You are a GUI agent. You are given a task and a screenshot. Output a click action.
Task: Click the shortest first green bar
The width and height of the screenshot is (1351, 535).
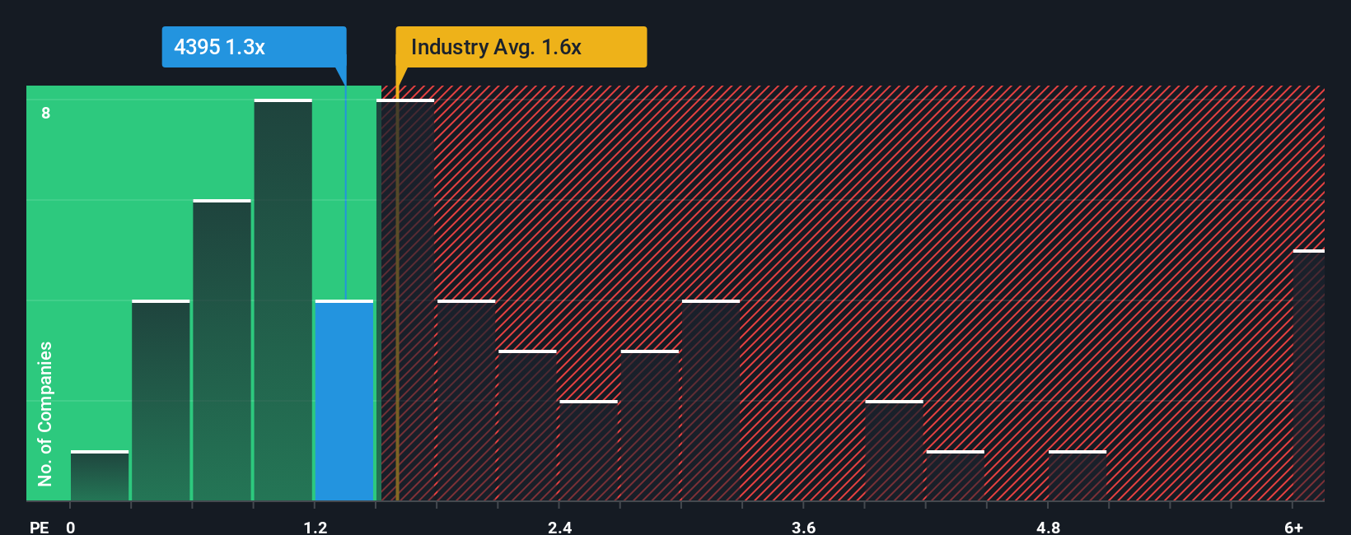(100, 476)
